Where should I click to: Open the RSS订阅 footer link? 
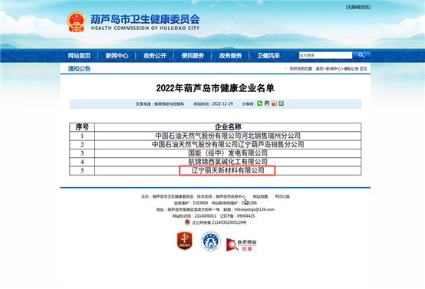(x=282, y=196)
